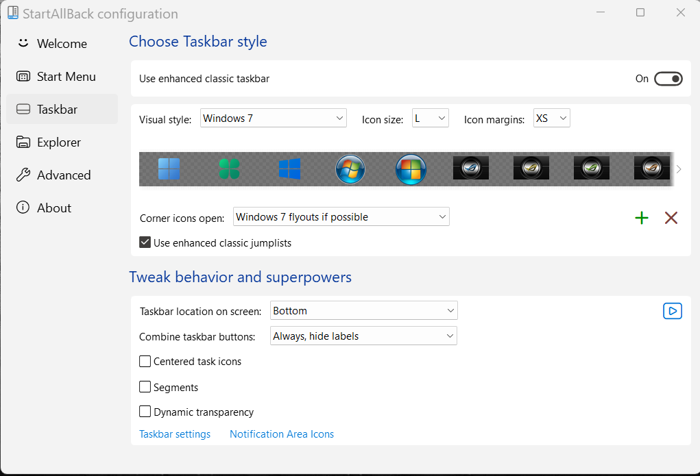Switch to the Explorer section
Viewport: 700px width, 476px height.
tap(62, 142)
